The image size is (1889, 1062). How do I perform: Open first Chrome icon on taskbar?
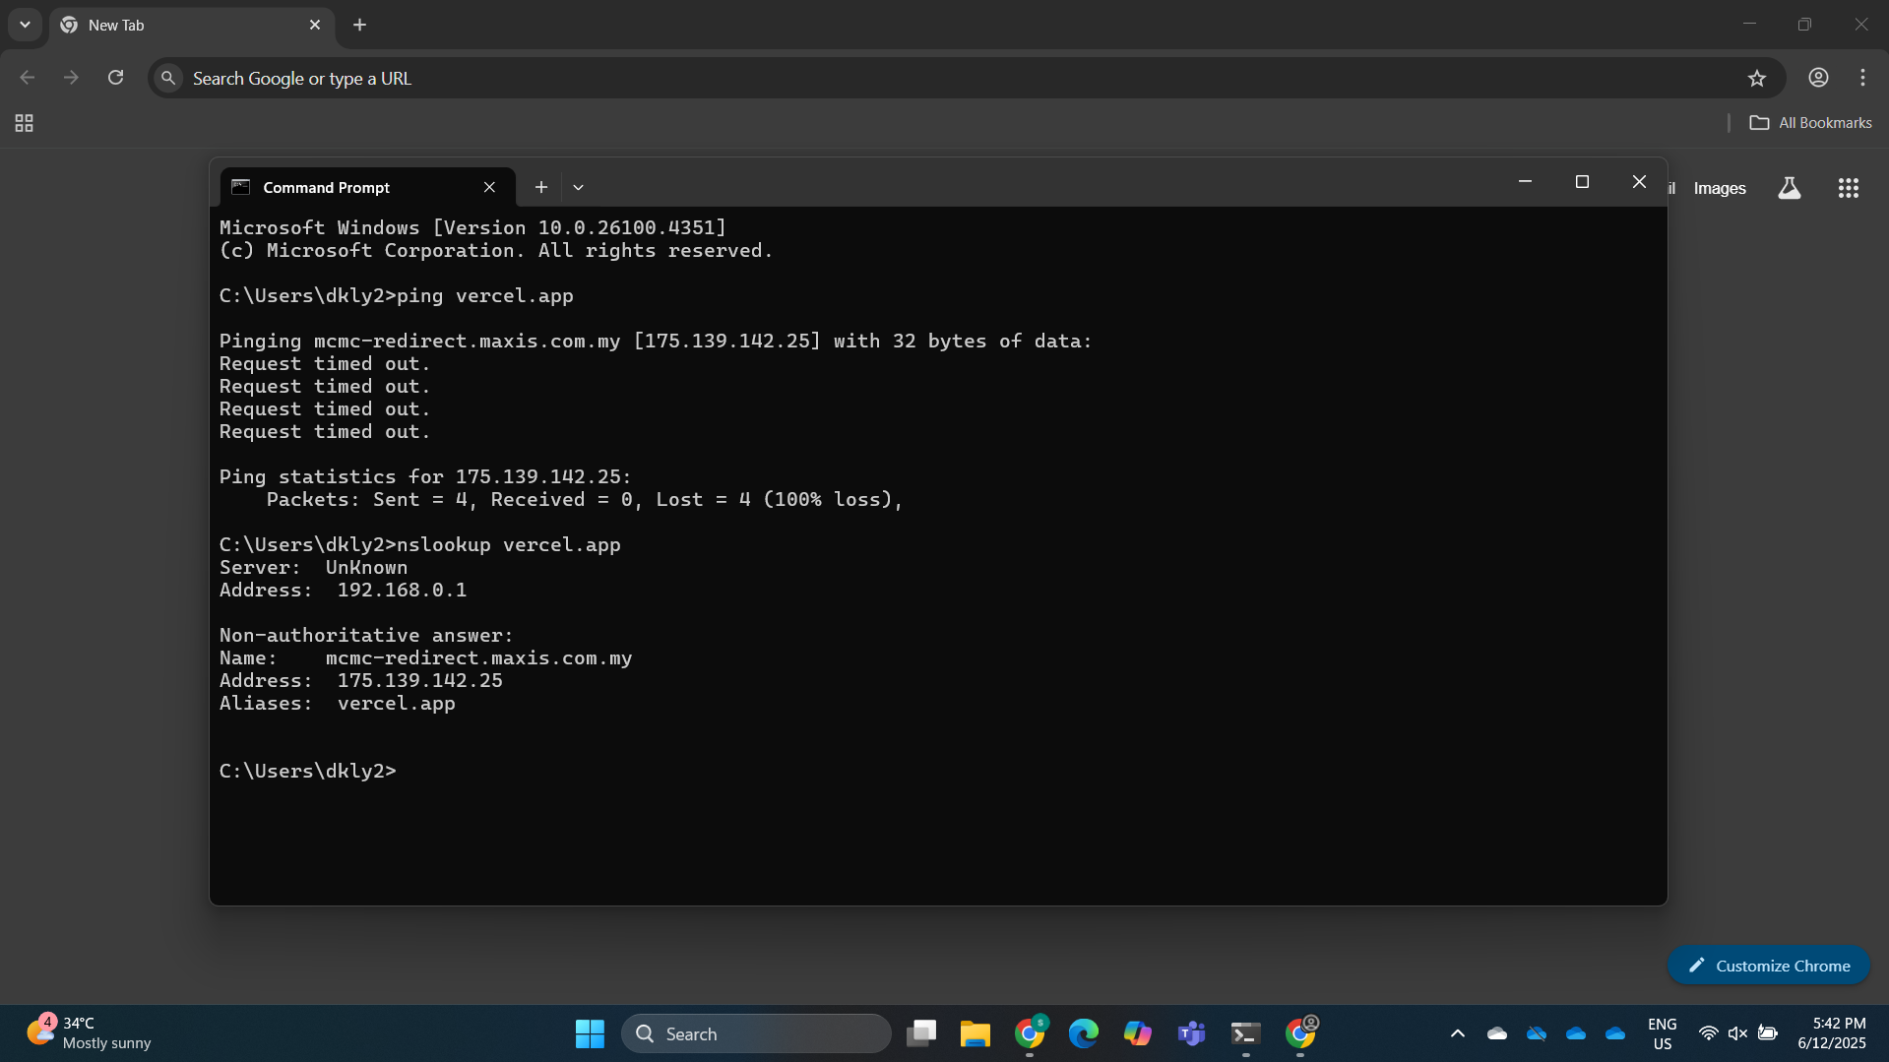(x=1030, y=1033)
